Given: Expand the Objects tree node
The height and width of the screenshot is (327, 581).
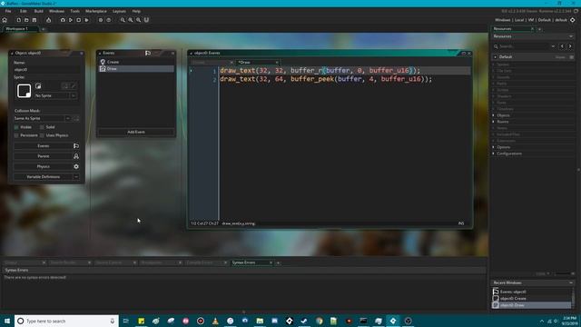Looking at the screenshot, I should tap(494, 115).
